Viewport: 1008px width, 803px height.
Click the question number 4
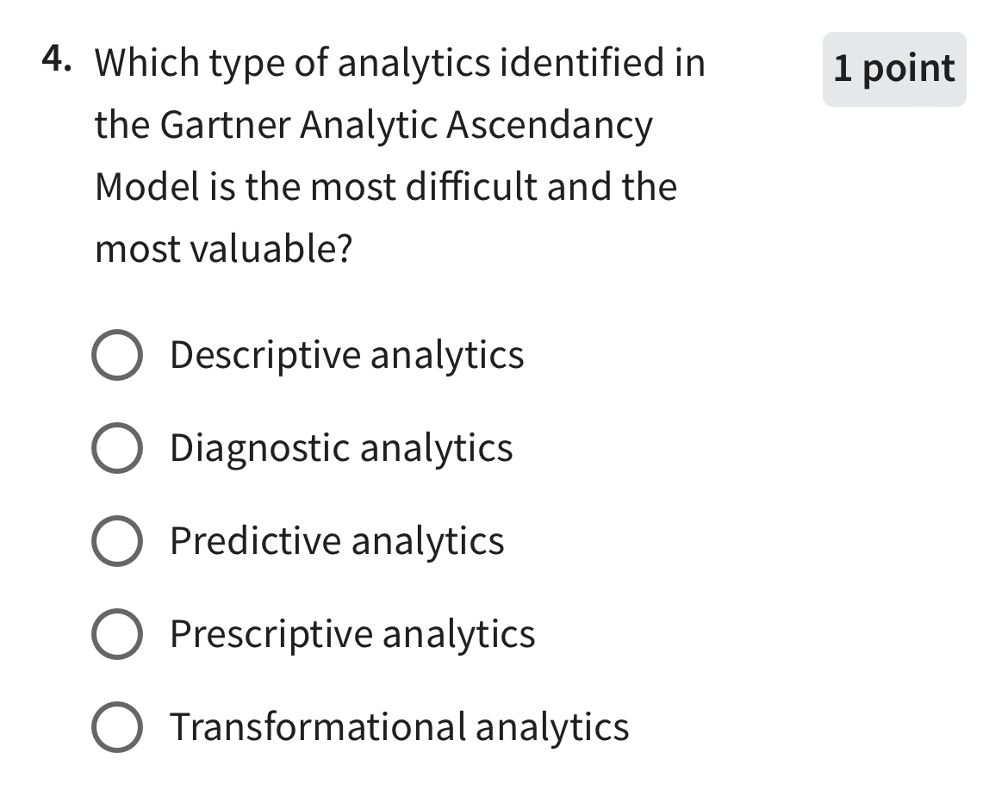pyautogui.click(x=55, y=60)
